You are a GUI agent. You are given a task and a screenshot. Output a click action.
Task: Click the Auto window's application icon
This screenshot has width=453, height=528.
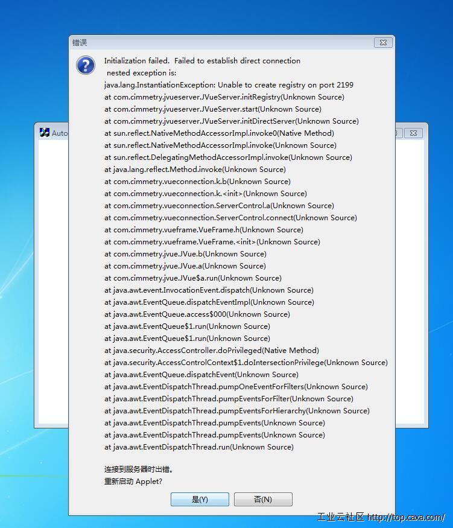pyautogui.click(x=45, y=133)
